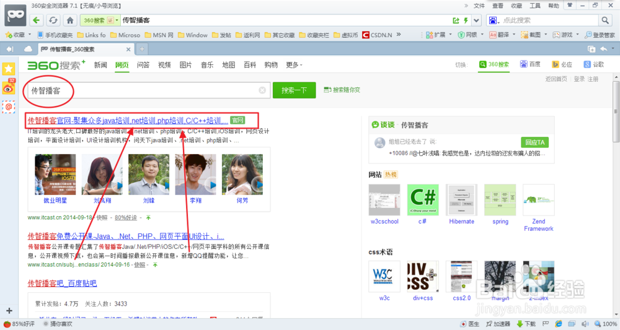Click the green share icon in address bar
The height and width of the screenshot is (330, 620).
point(456,20)
